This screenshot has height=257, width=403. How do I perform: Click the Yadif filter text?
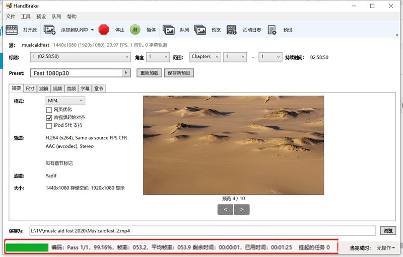coord(51,176)
